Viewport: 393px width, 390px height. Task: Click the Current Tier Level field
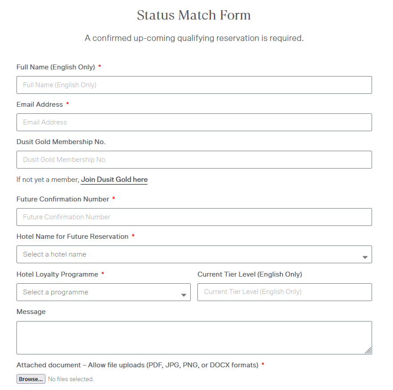pyautogui.click(x=284, y=292)
